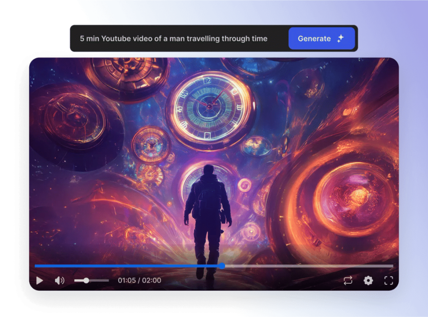
Task: Click the triangular play control
Action: (40, 281)
